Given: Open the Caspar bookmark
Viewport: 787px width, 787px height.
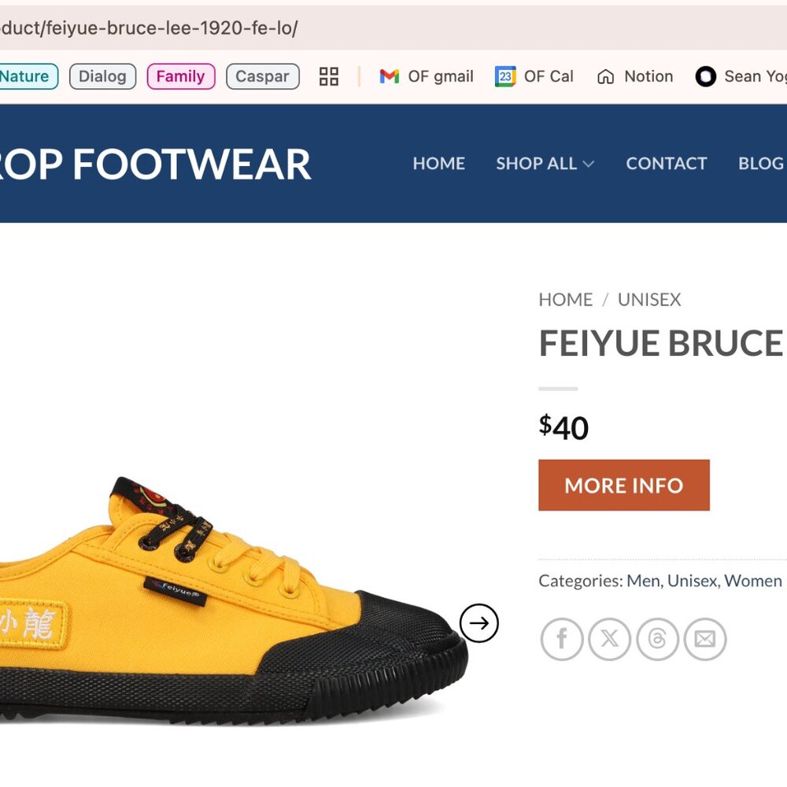Looking at the screenshot, I should tap(262, 76).
